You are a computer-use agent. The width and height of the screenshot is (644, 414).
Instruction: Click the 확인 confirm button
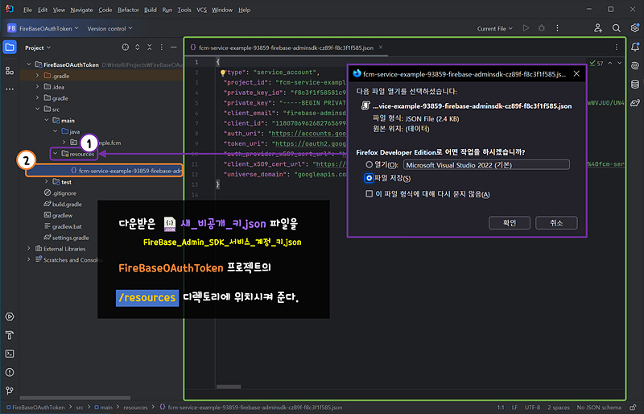510,223
